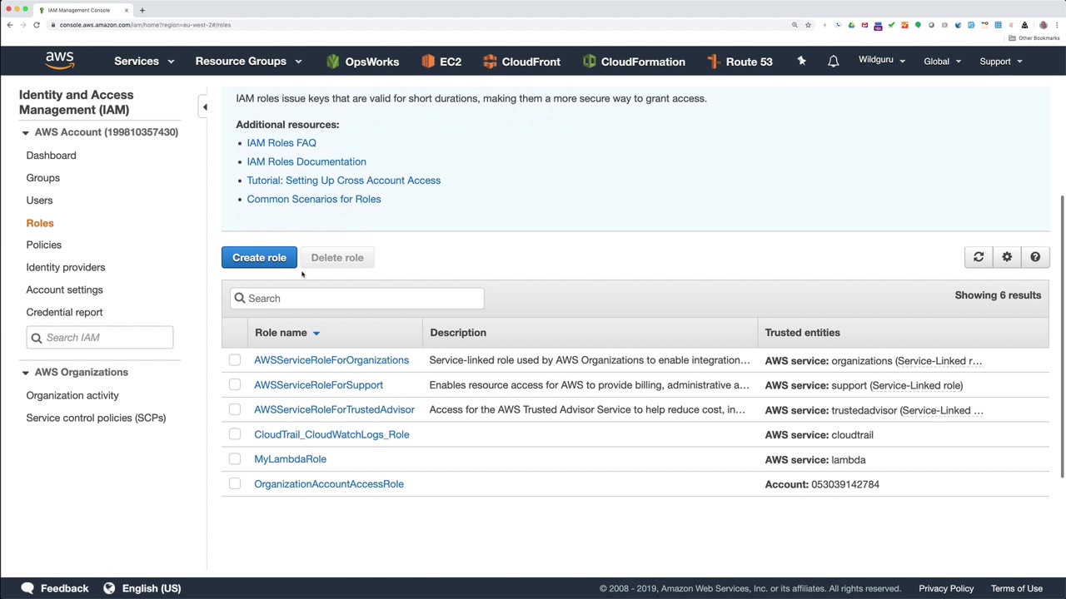Click the AWS logo

[60, 61]
